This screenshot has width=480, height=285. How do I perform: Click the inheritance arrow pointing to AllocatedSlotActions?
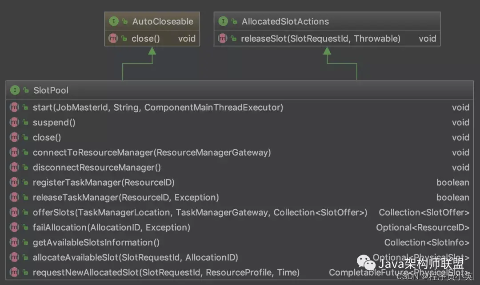[327, 51]
